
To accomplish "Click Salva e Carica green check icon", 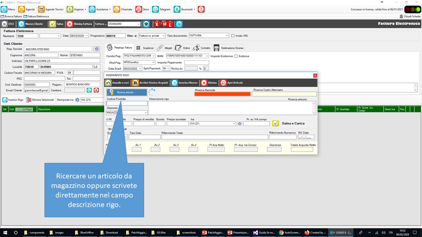I will coord(276,123).
